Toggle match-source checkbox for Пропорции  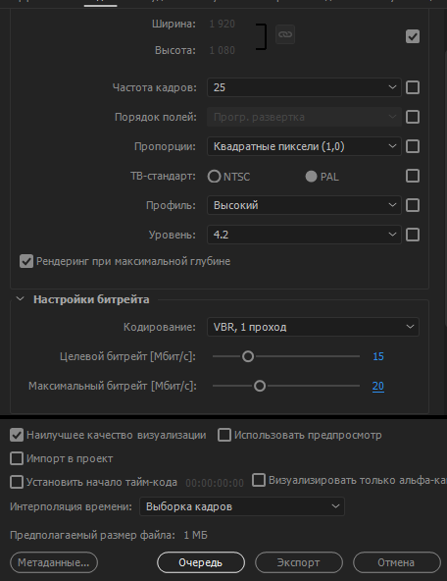pyautogui.click(x=413, y=146)
